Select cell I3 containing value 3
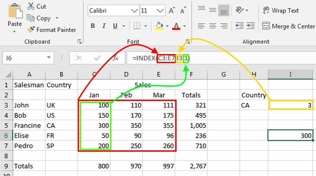Viewport: 316px width, 176px height. [291, 105]
